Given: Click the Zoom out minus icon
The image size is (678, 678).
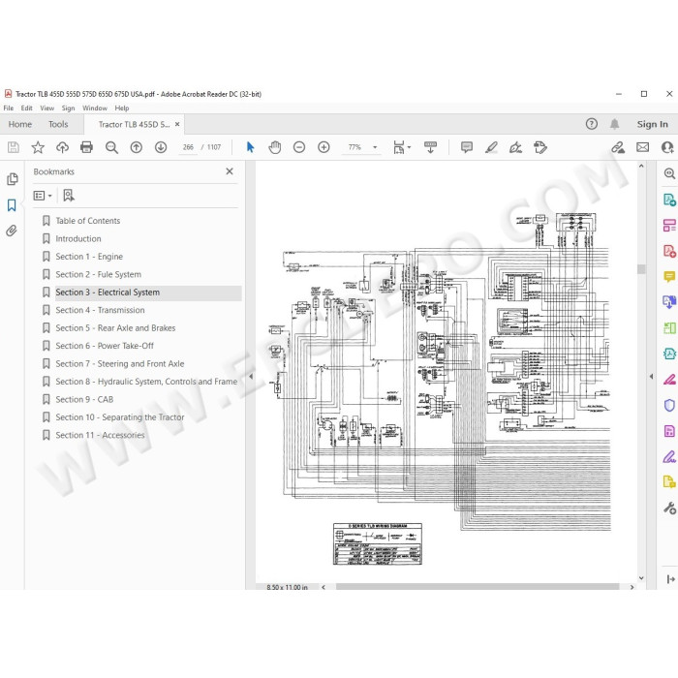Looking at the screenshot, I should [299, 147].
